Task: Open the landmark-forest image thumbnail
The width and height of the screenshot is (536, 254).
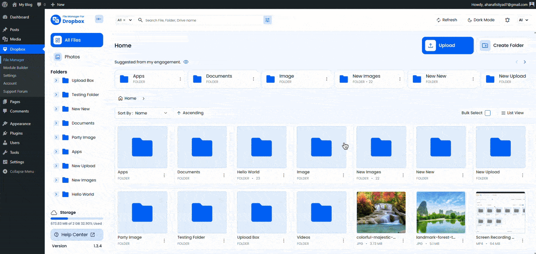Action: [x=441, y=212]
